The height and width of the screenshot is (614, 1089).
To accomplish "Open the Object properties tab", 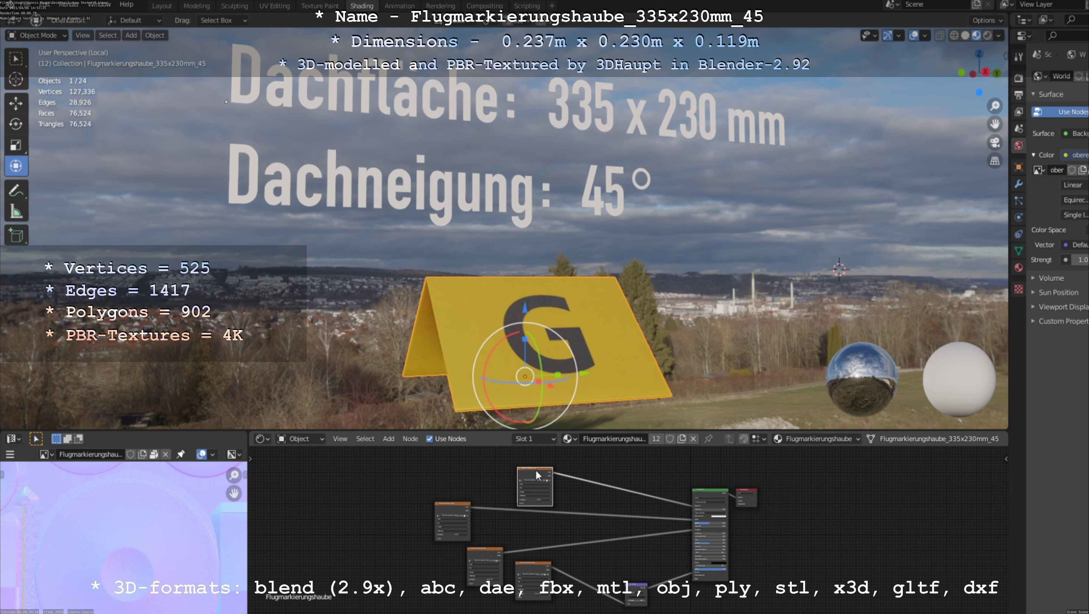I will tap(1018, 167).
